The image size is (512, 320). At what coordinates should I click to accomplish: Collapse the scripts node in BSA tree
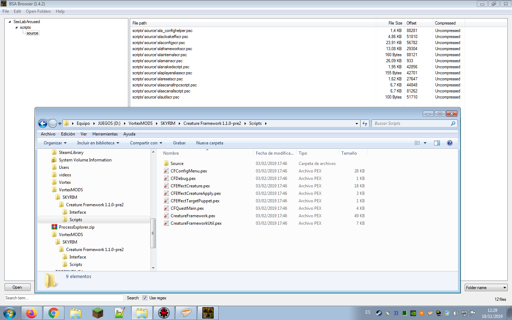(x=16, y=27)
